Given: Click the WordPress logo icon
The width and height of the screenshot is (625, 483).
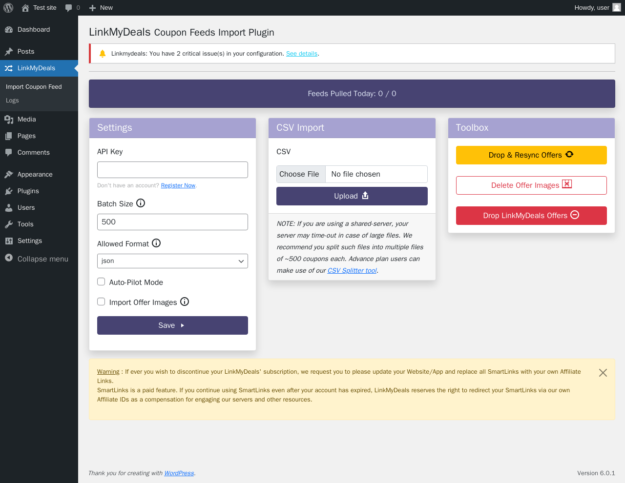Looking at the screenshot, I should [x=8, y=8].
